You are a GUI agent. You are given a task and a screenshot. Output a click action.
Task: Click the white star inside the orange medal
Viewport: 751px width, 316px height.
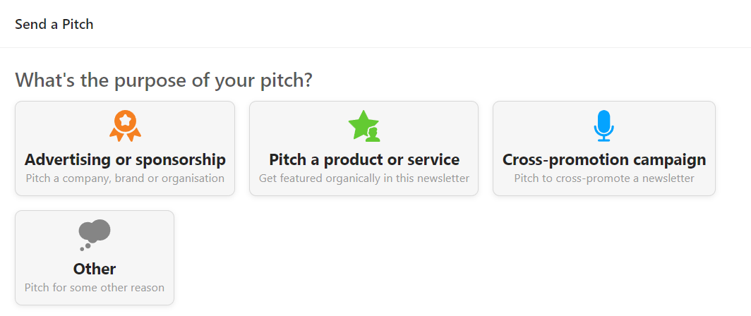(125, 120)
